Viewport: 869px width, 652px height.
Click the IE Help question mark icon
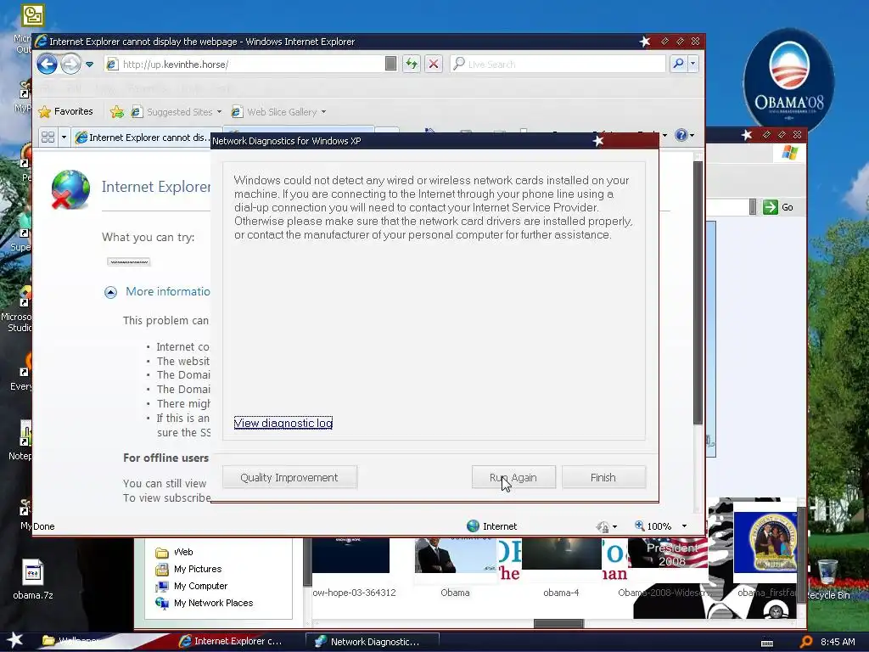[x=681, y=135]
